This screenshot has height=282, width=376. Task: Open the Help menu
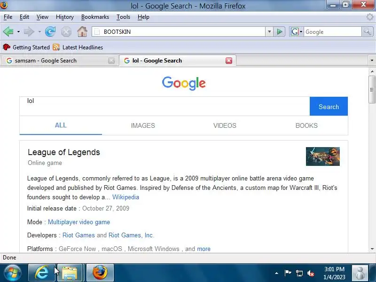coord(143,17)
